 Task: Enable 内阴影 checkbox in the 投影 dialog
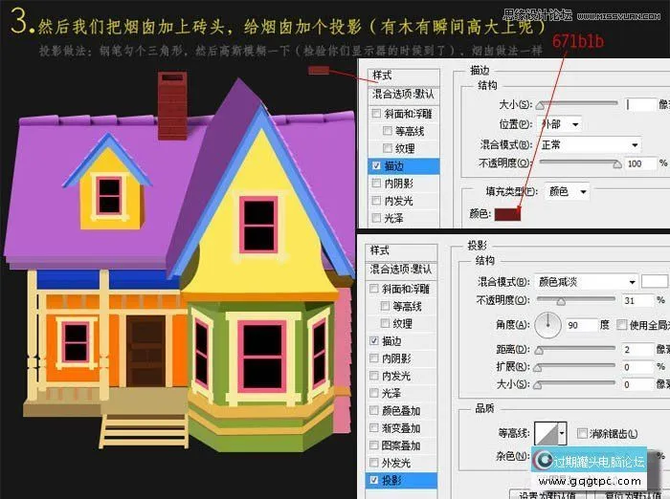374,358
